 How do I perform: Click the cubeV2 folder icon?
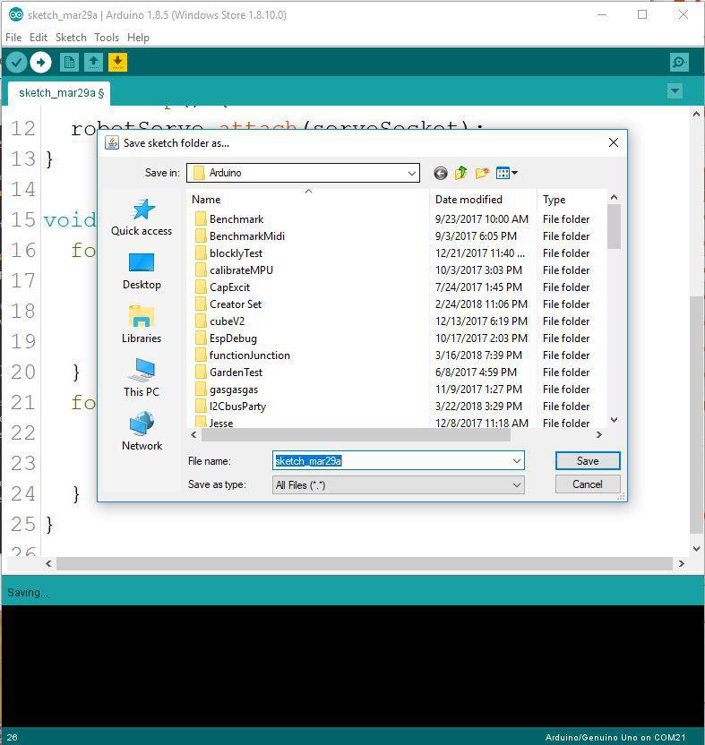(x=201, y=321)
